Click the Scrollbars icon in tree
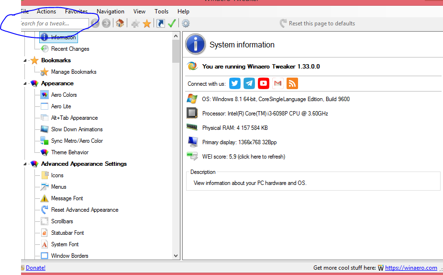 (x=44, y=221)
